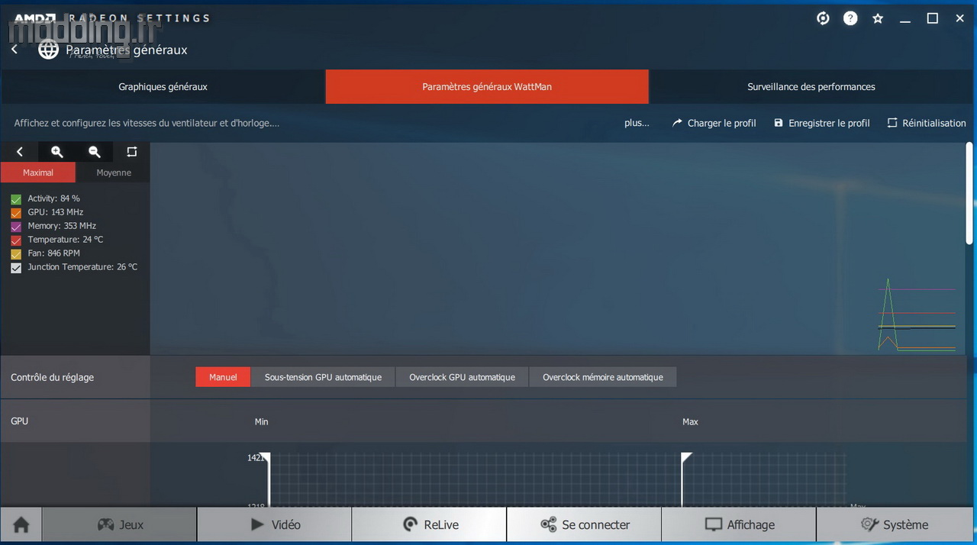Select Overclock GPU automatique
This screenshot has height=545, width=977.
[x=462, y=377]
